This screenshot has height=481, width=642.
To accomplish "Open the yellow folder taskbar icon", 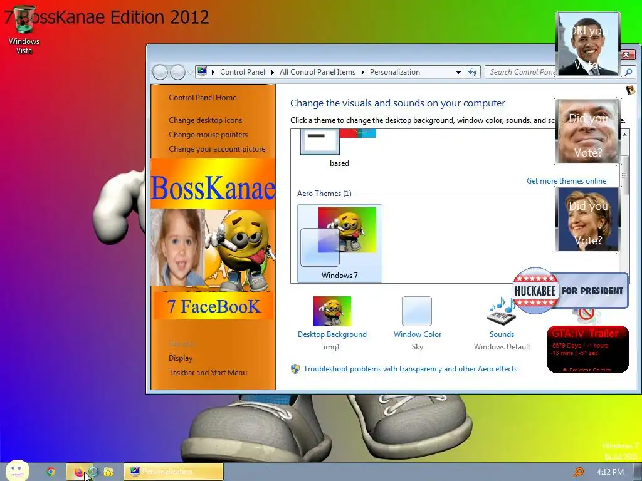I will (x=108, y=472).
